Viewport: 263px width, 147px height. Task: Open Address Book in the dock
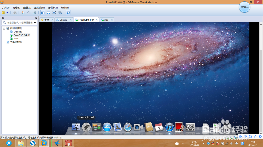click(149, 127)
